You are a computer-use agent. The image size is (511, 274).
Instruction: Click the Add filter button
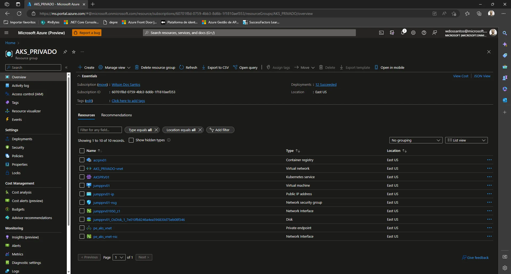(x=220, y=130)
